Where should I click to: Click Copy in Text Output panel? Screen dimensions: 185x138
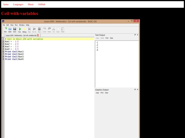pos(97,38)
